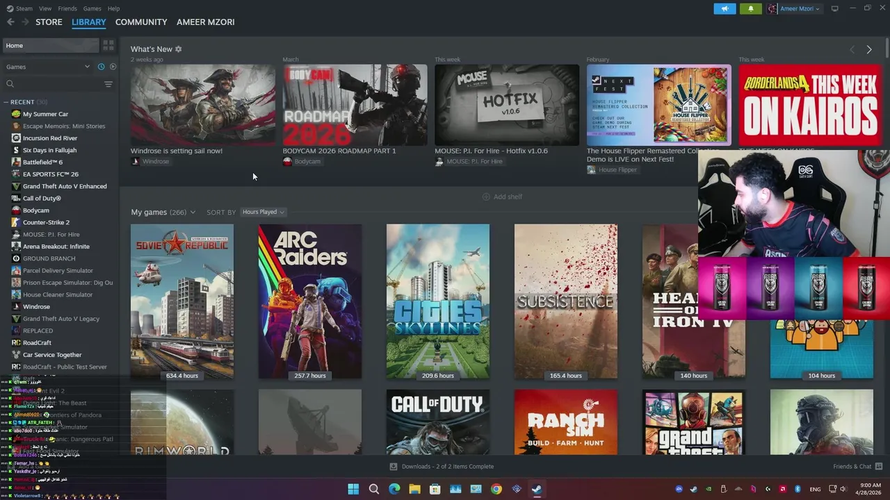Open the Games filter dropdown

48,67
